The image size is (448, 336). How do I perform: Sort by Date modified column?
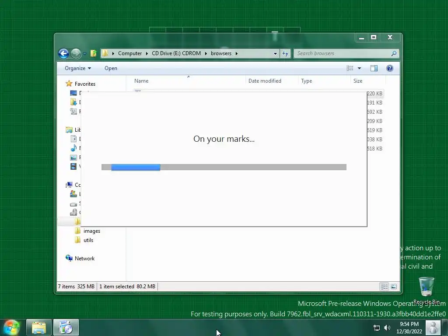pyautogui.click(x=272, y=81)
